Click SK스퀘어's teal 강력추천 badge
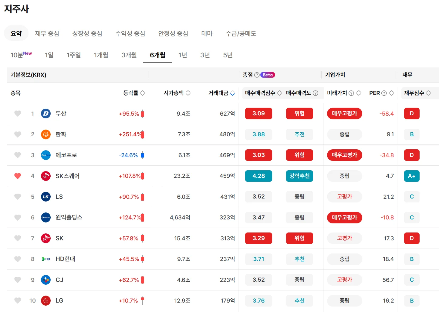This screenshot has width=439, height=312. tap(299, 176)
